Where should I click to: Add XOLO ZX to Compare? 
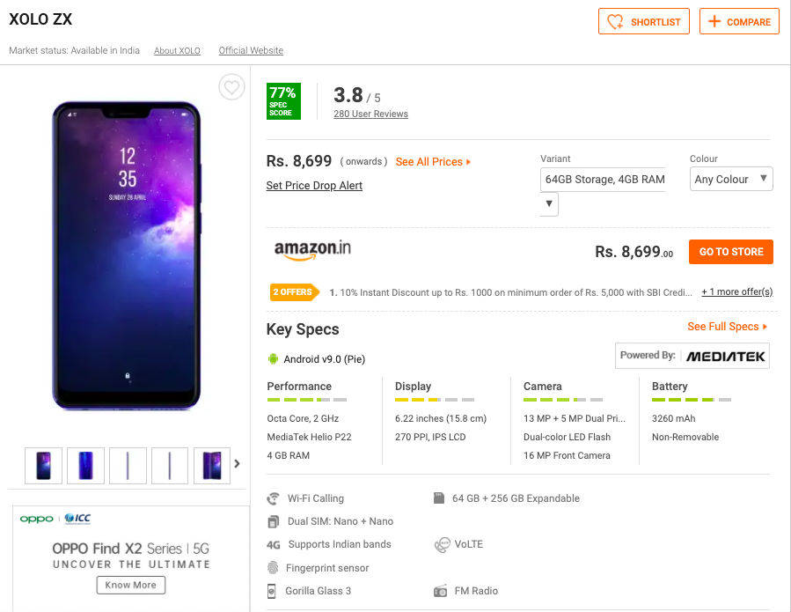740,22
